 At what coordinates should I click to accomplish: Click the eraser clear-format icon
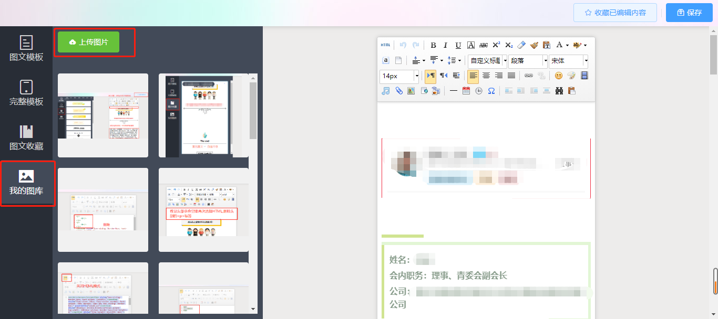tap(521, 45)
